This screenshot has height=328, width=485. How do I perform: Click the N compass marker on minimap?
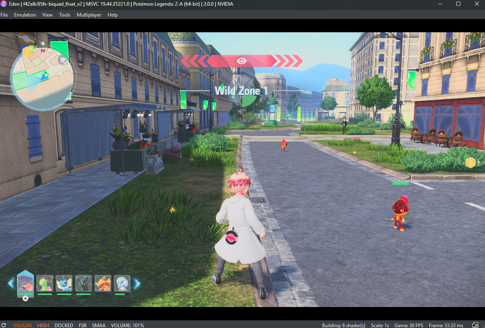click(43, 51)
